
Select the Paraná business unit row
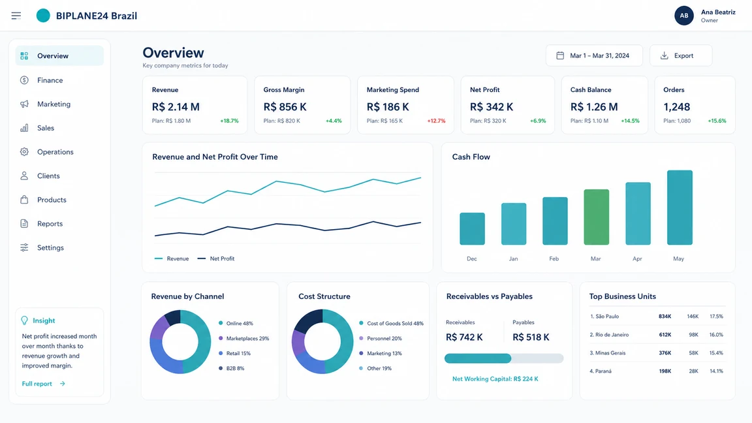[x=657, y=371]
